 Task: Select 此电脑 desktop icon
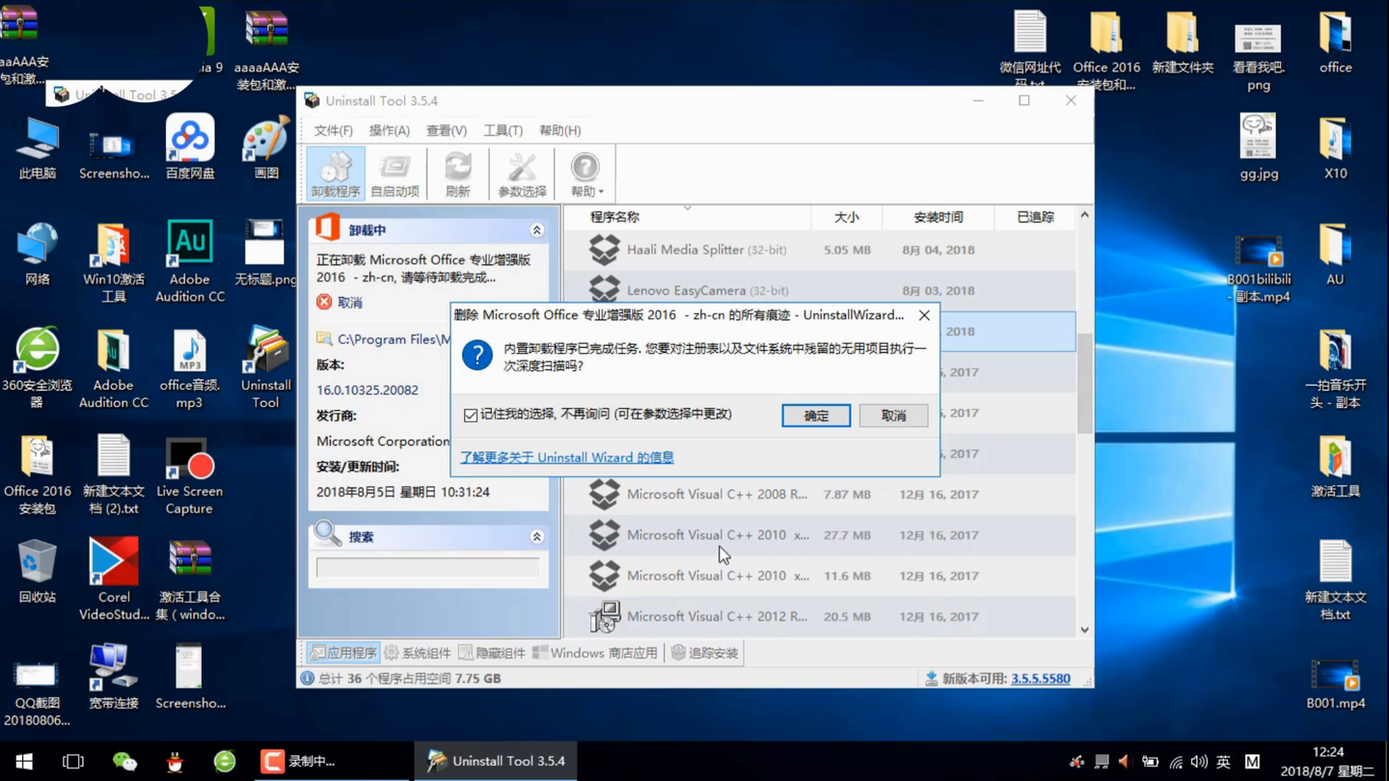(x=38, y=148)
